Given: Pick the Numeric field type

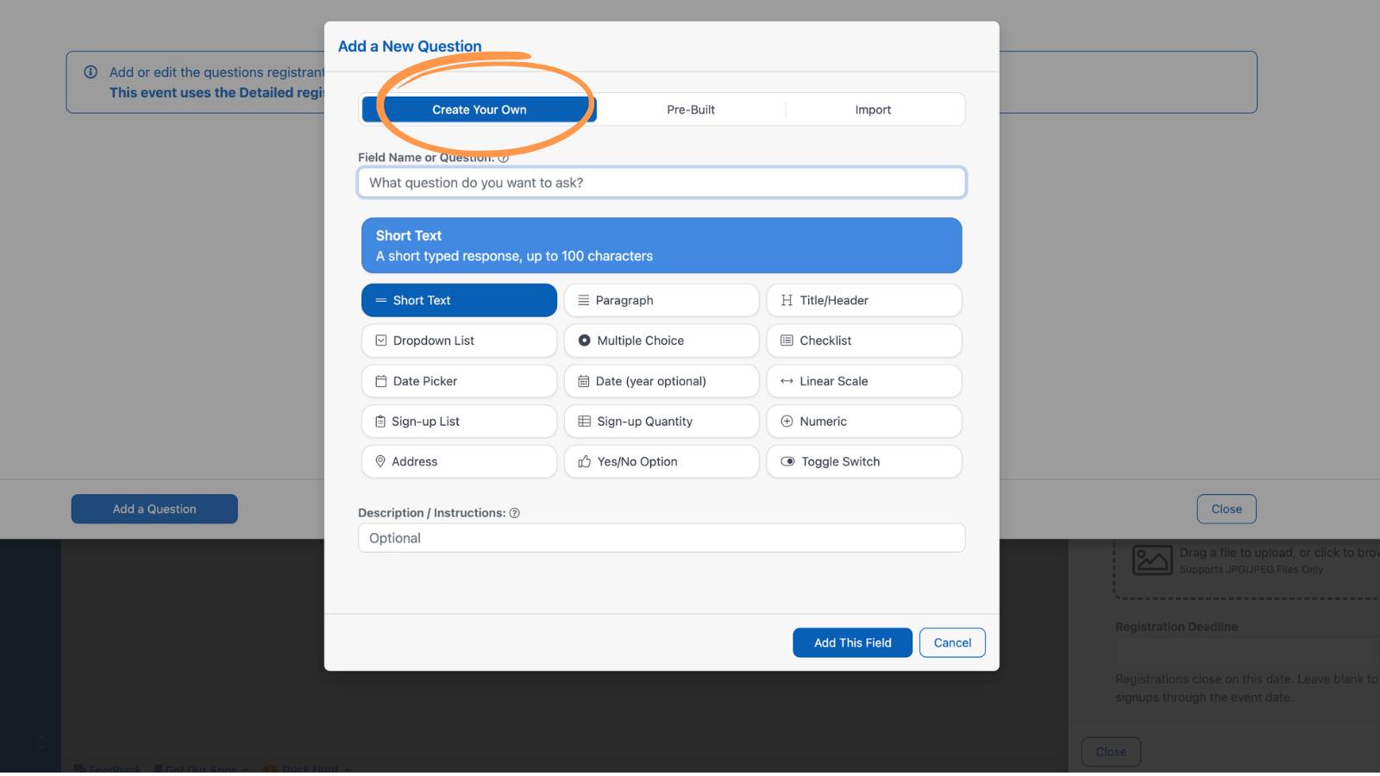Looking at the screenshot, I should (x=864, y=422).
